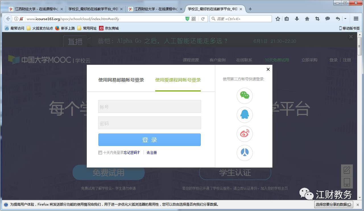Open the hamburger menu of Firefox
This screenshot has height=211, width=364.
(356, 19)
